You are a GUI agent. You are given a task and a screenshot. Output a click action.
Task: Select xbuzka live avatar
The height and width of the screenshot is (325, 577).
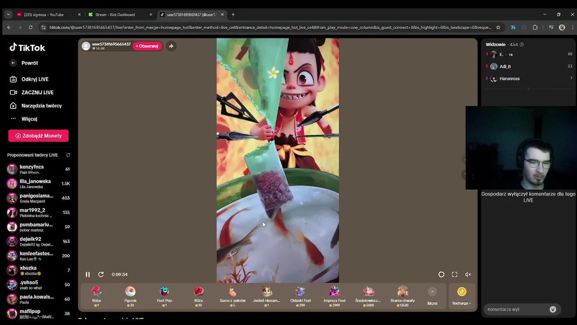click(x=12, y=270)
